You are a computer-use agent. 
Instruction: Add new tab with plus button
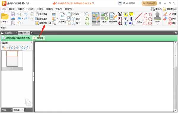coord(32,33)
